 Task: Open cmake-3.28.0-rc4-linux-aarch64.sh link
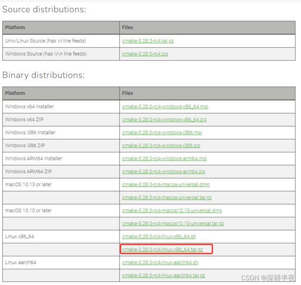[x=160, y=262]
